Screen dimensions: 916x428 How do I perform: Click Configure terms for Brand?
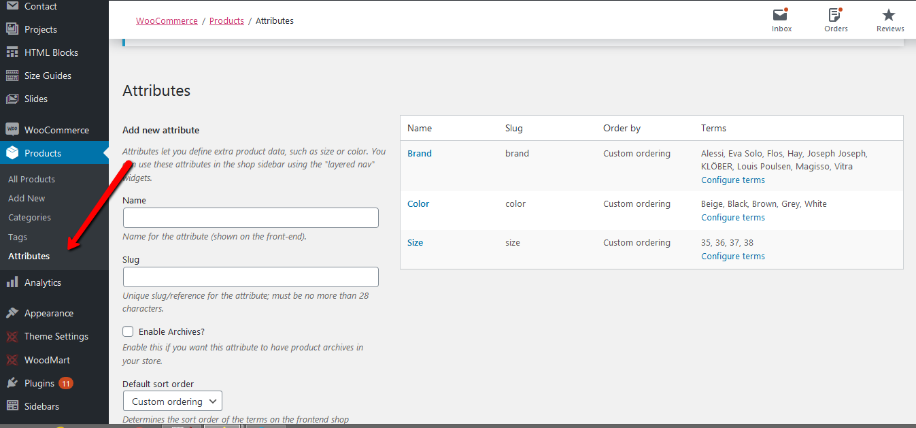tap(733, 180)
